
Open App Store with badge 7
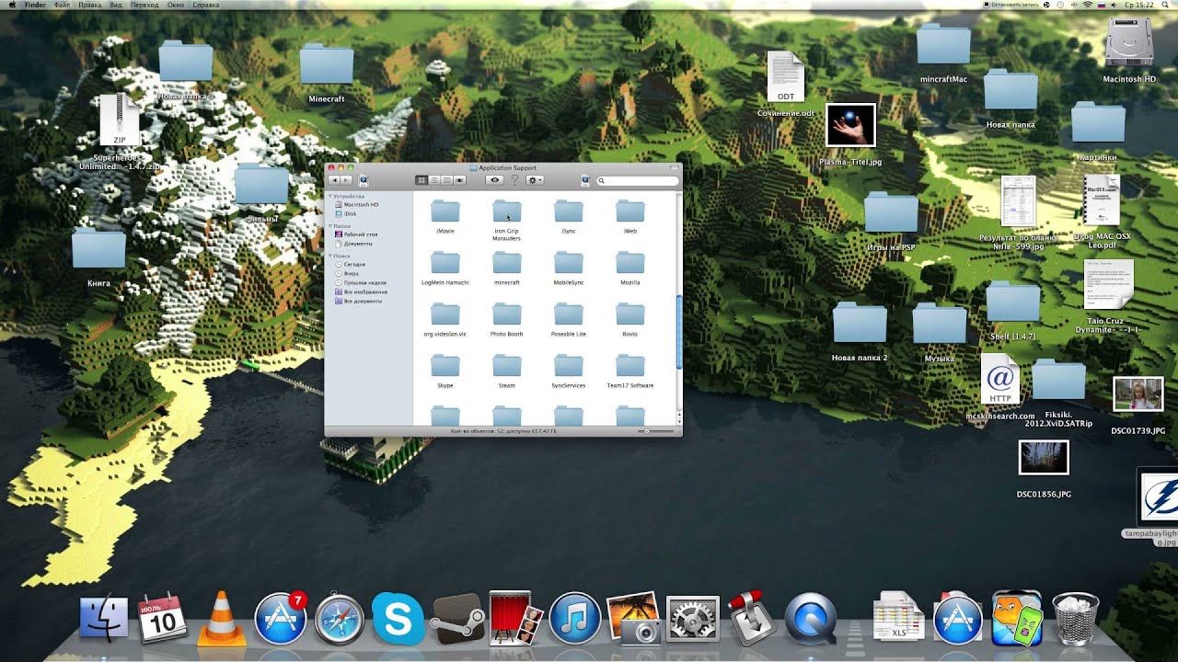point(280,618)
